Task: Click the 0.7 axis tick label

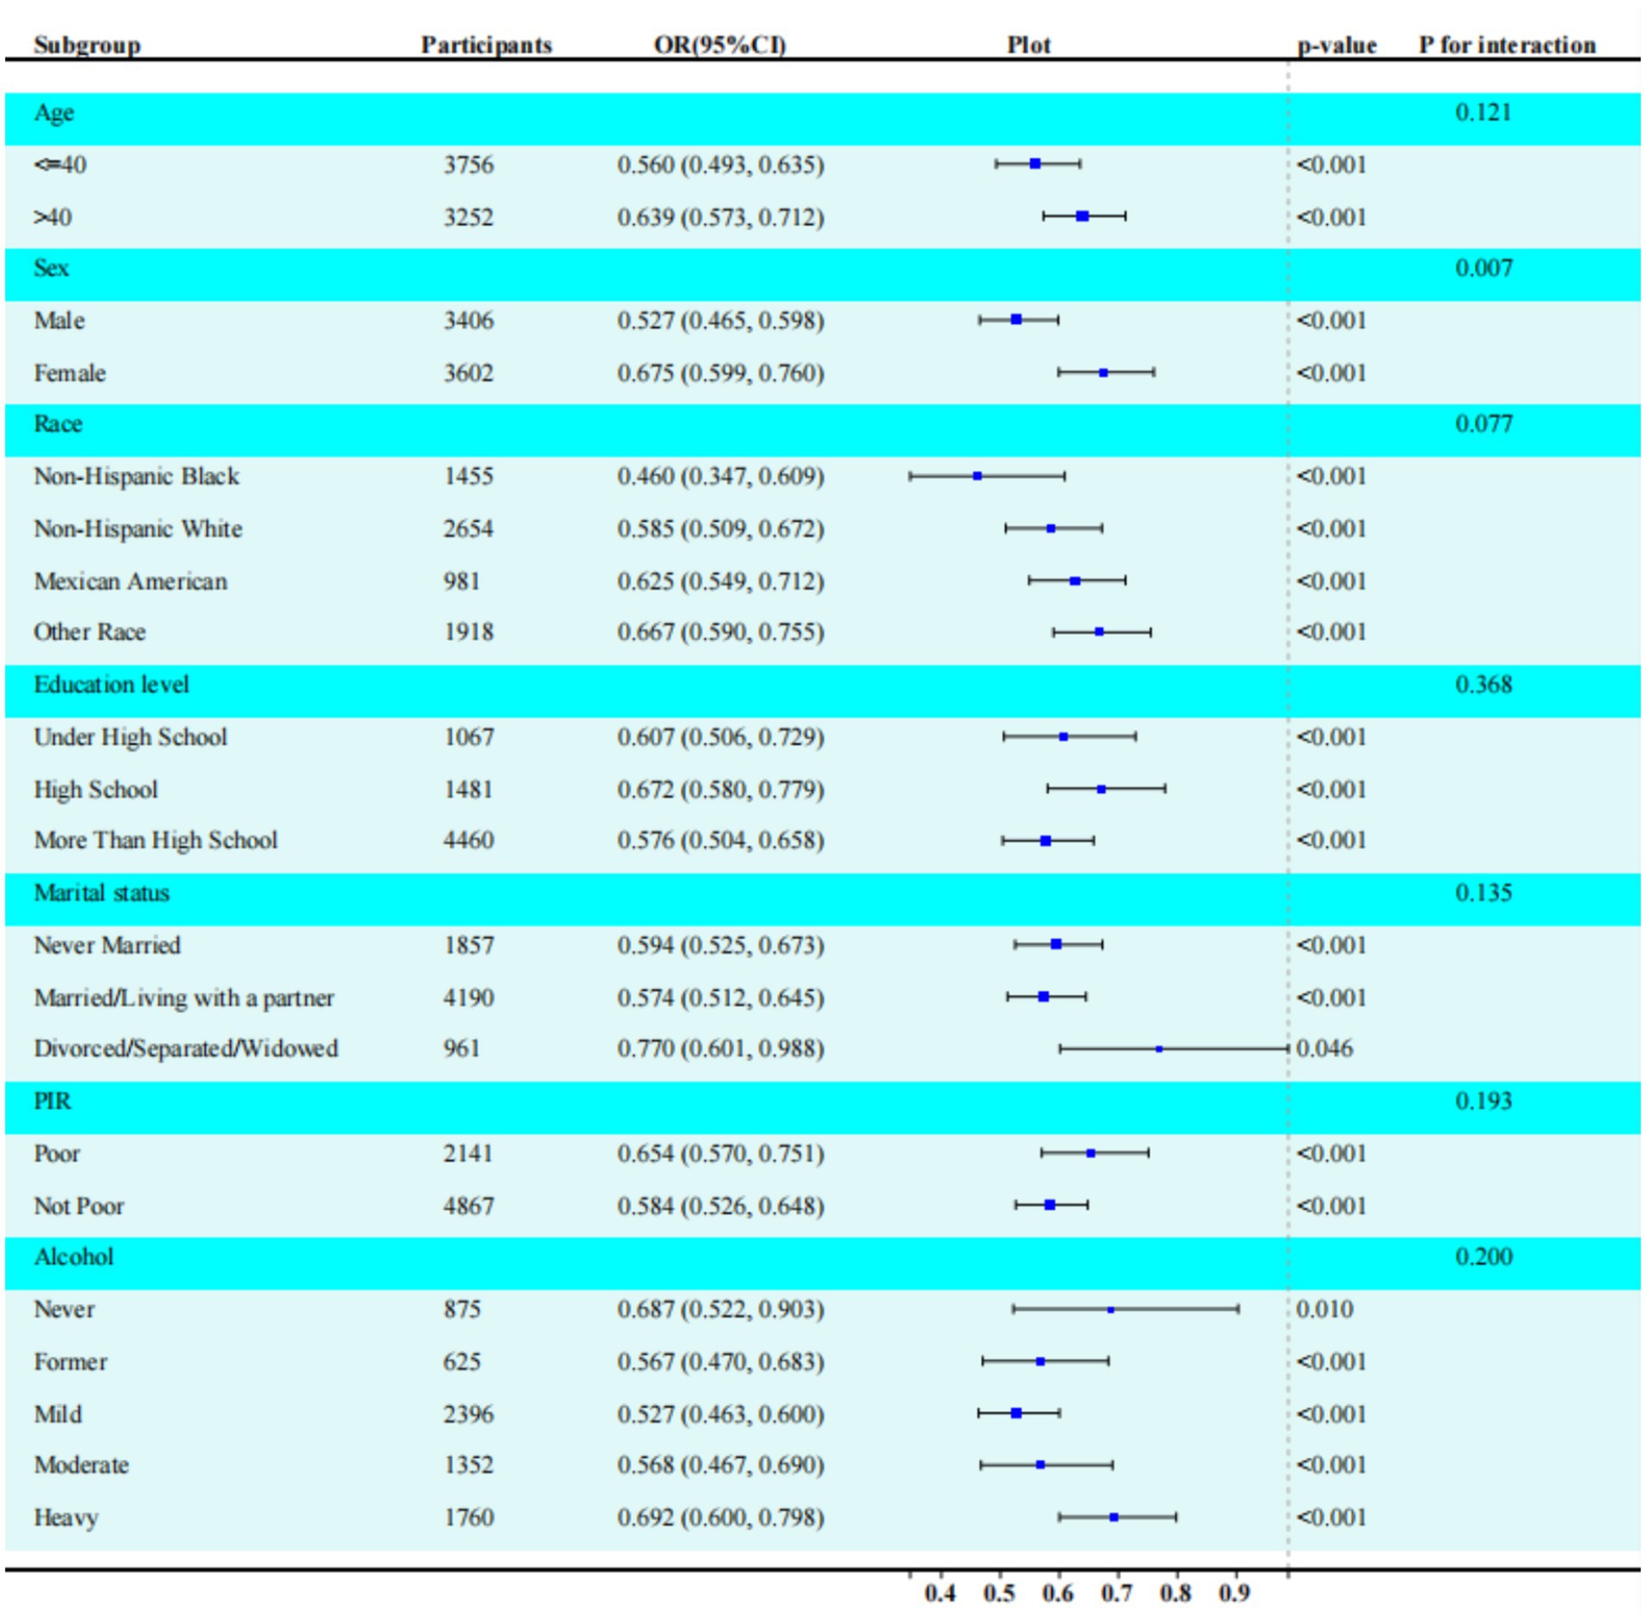Action: [1116, 1593]
